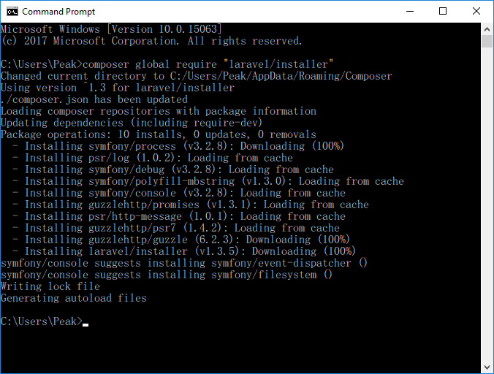Click the Command Prompt title text
The image size is (494, 374).
[x=58, y=12]
